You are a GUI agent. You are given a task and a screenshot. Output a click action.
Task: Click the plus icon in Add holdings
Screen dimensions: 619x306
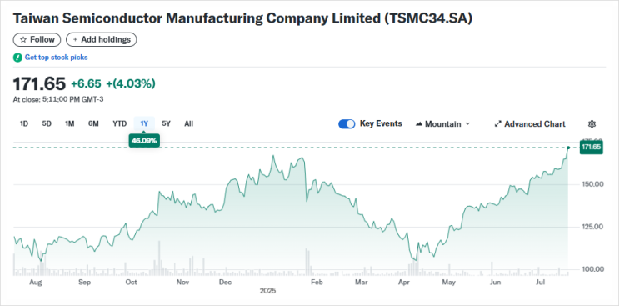pos(75,40)
